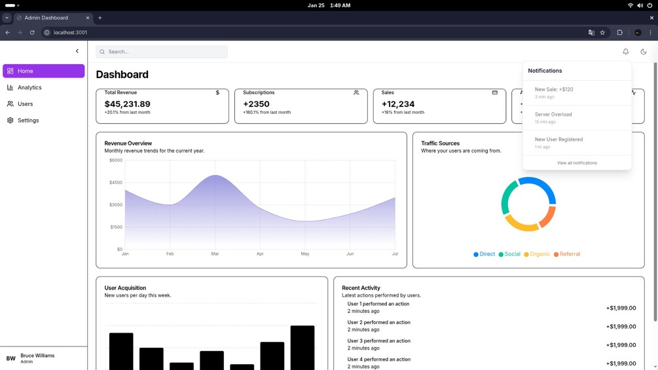Click the Mar peak of revenue chart
This screenshot has height=370, width=658.
click(x=215, y=176)
